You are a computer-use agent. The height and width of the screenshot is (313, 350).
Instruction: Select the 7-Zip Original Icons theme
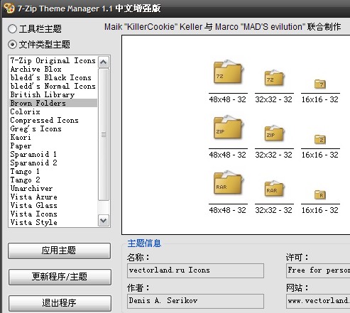(x=53, y=60)
